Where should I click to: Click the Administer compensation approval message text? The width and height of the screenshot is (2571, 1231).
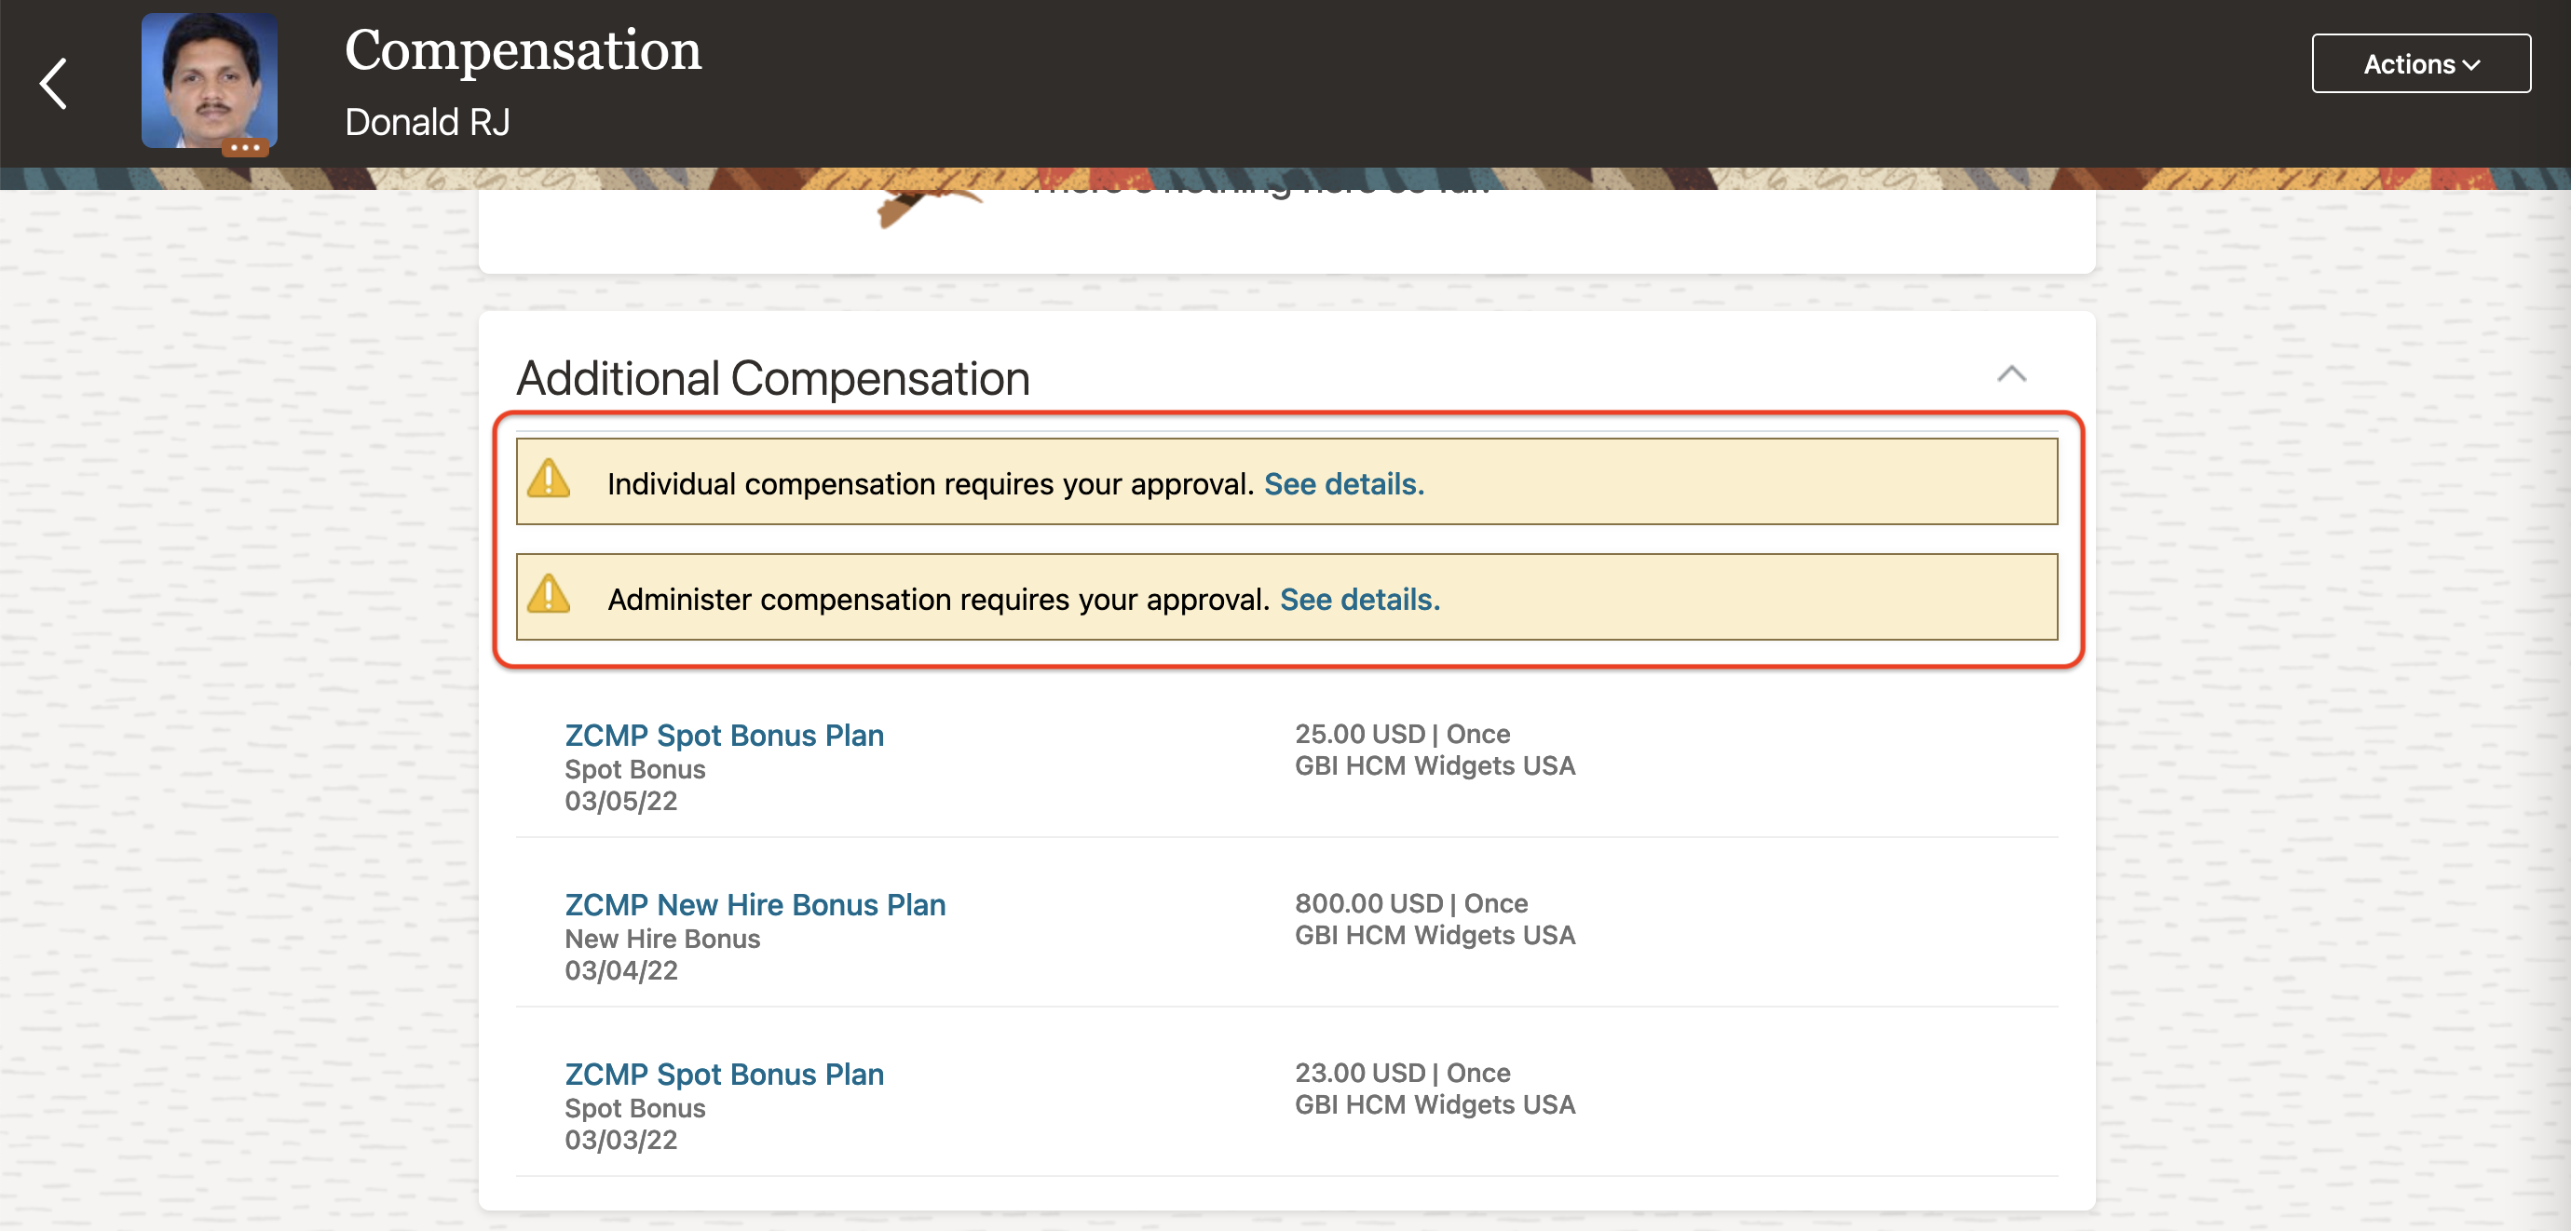tap(937, 600)
